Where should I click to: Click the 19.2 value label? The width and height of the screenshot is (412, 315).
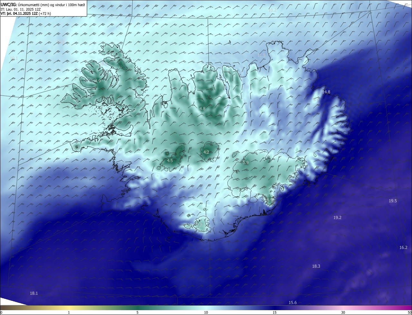coord(337,218)
